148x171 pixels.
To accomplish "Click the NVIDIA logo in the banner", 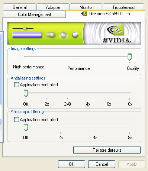I will click(x=117, y=34).
